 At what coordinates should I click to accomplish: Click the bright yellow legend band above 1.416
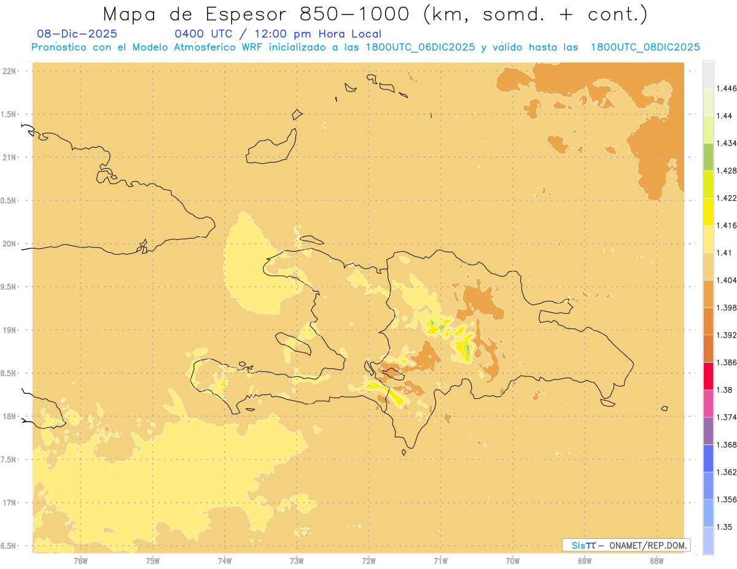pos(708,212)
